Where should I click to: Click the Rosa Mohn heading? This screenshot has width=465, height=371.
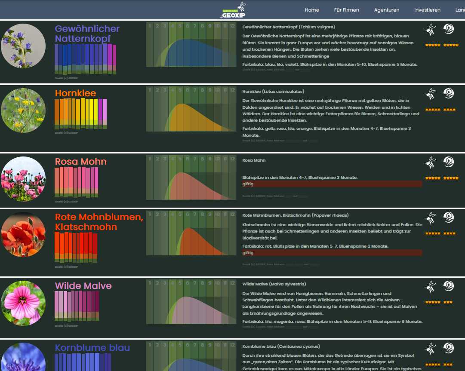(81, 162)
